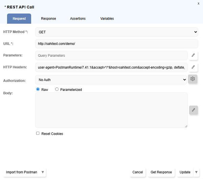203x179 pixels.
Task: Click the pencil icon beside HTTP Headers
Action: pyautogui.click(x=193, y=67)
